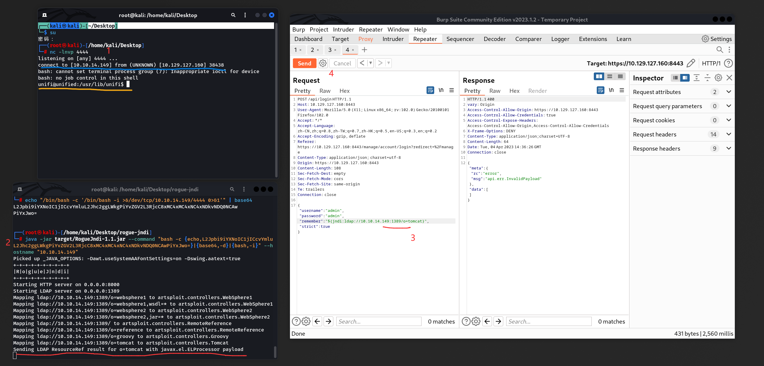Screen dimensions: 764x366
Task: Open the request settings gear next to Send
Action: point(323,63)
